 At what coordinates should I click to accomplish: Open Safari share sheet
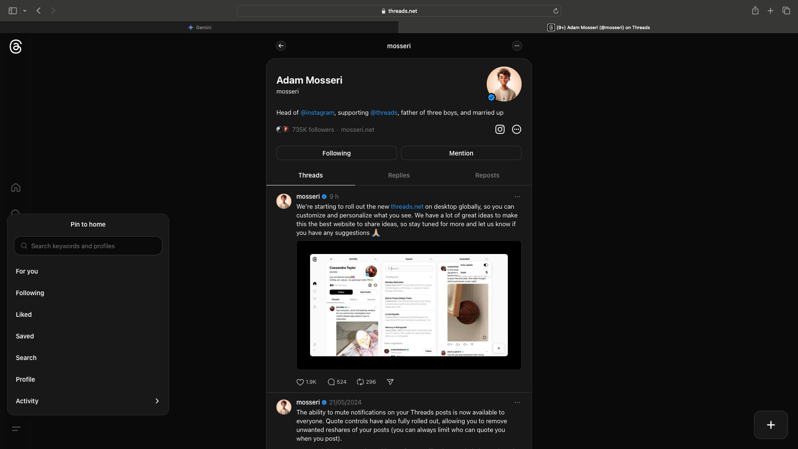point(755,11)
